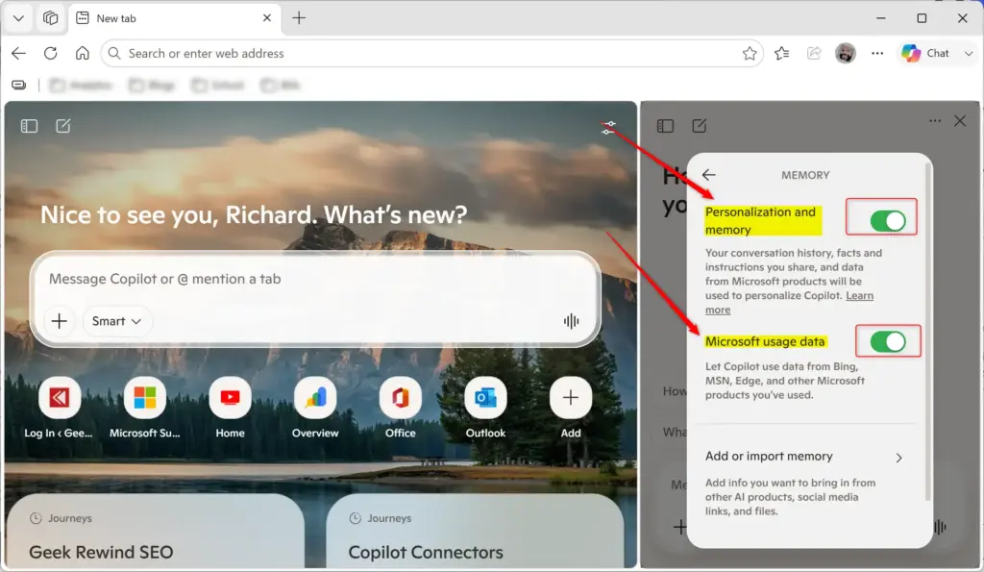Focus the search or enter web address bar

[x=431, y=54]
